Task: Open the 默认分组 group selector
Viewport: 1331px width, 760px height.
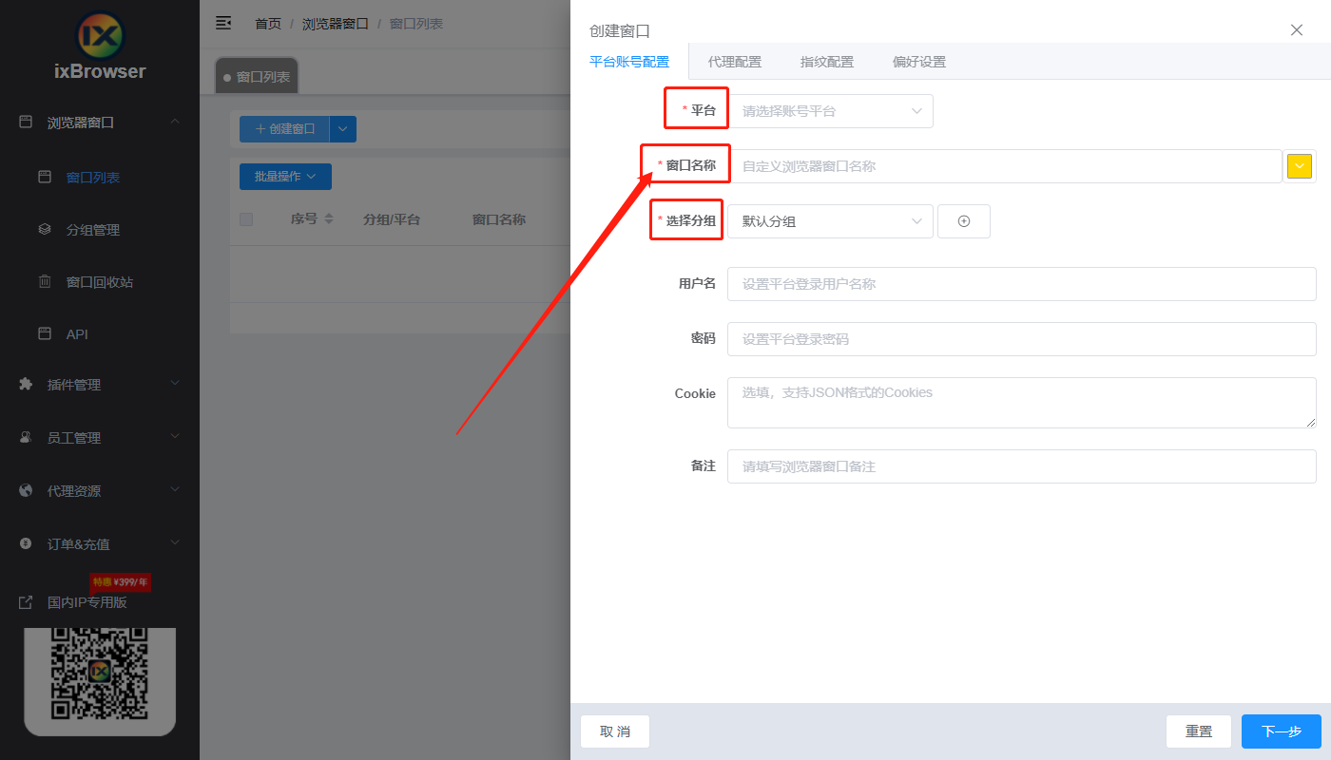Action: 829,220
